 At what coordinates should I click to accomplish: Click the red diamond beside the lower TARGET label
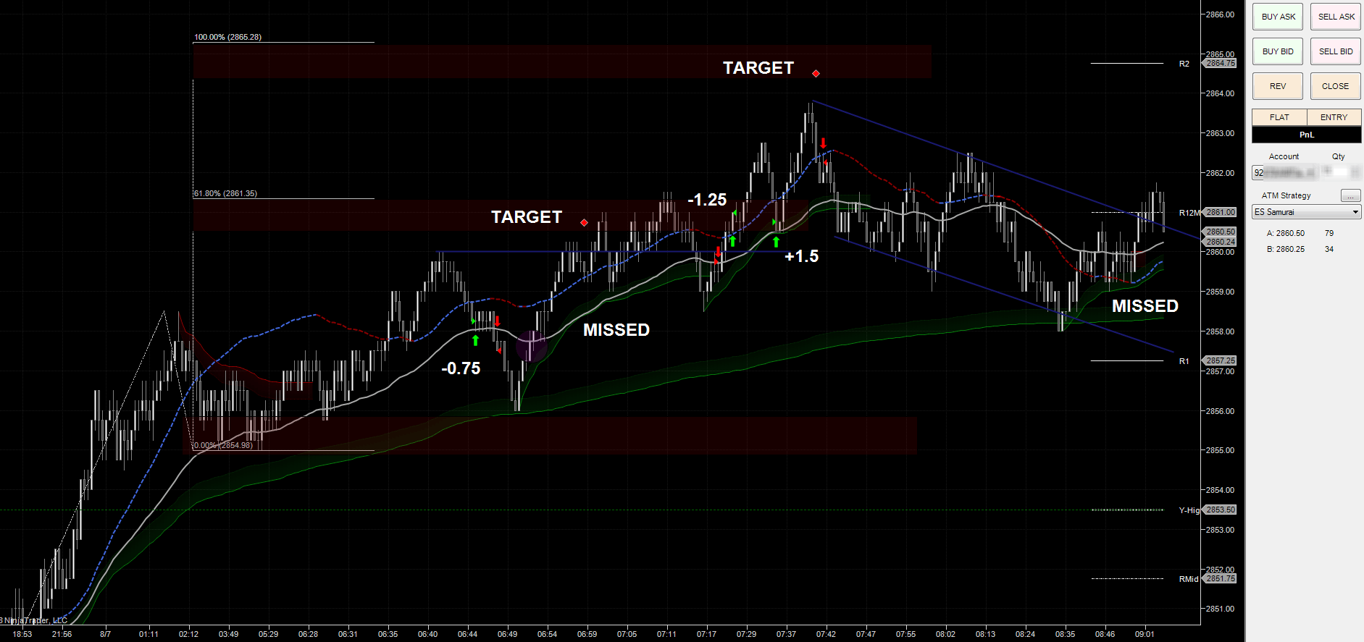tap(584, 223)
